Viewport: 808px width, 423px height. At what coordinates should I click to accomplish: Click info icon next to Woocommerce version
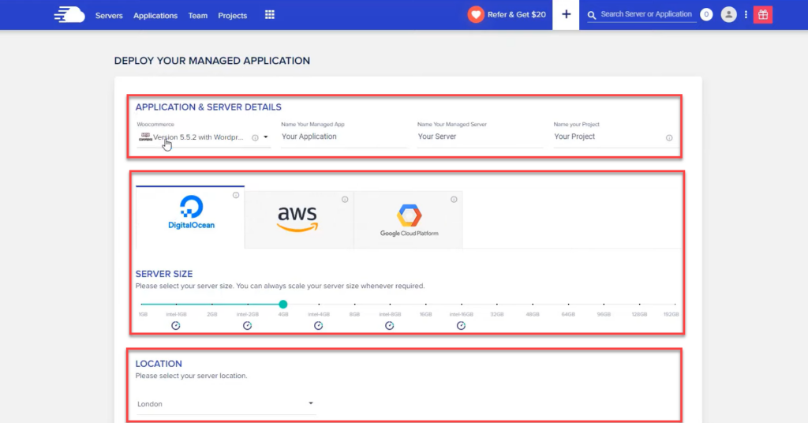(x=255, y=137)
